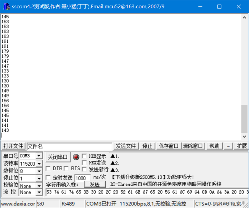Click the 发送文件 send file button
The width and height of the screenshot is (249, 208).
coord(126,146)
